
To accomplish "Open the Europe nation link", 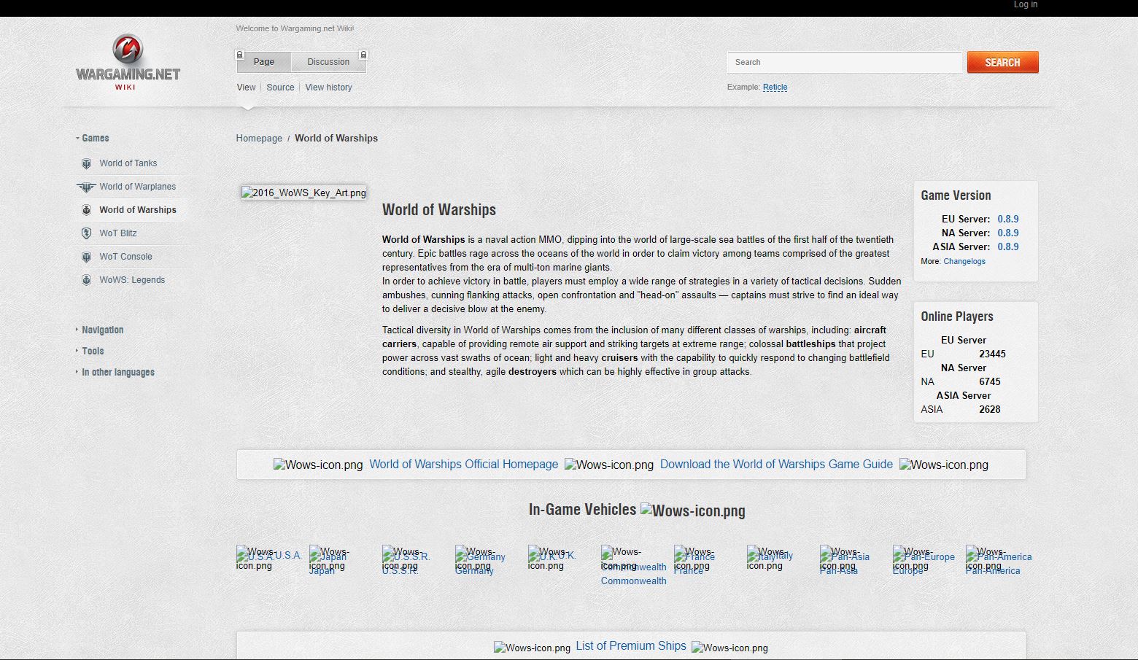I will [x=907, y=570].
